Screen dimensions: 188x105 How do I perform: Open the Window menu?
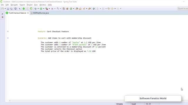[43, 5]
